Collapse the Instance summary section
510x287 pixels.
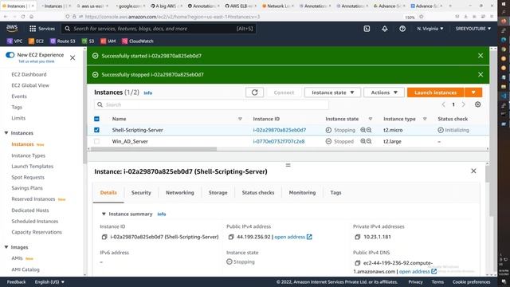[104, 214]
